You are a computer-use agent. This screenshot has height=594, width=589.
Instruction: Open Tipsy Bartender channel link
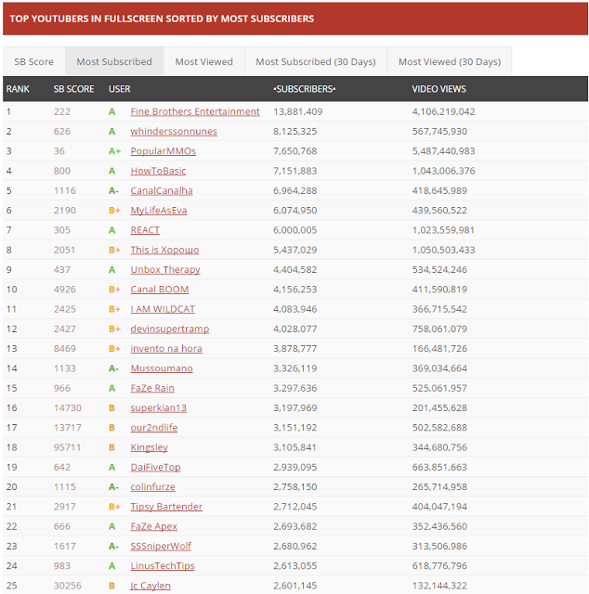[x=166, y=507]
